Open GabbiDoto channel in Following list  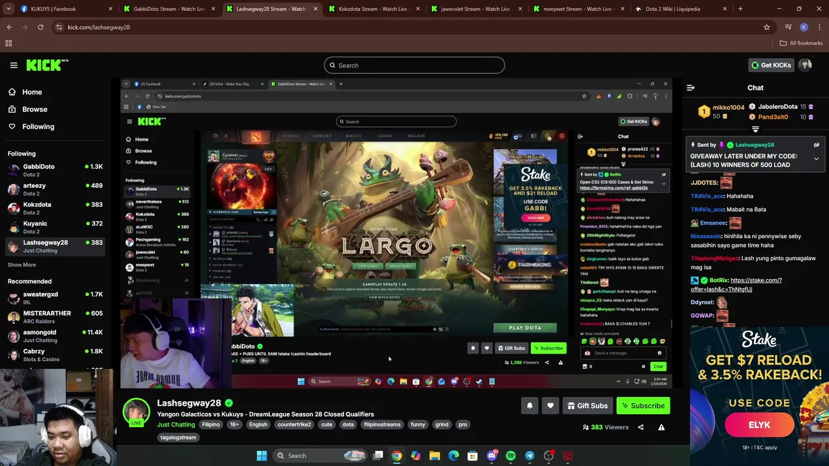click(x=55, y=170)
